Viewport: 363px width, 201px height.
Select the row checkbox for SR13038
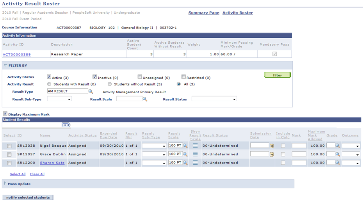point(9,146)
